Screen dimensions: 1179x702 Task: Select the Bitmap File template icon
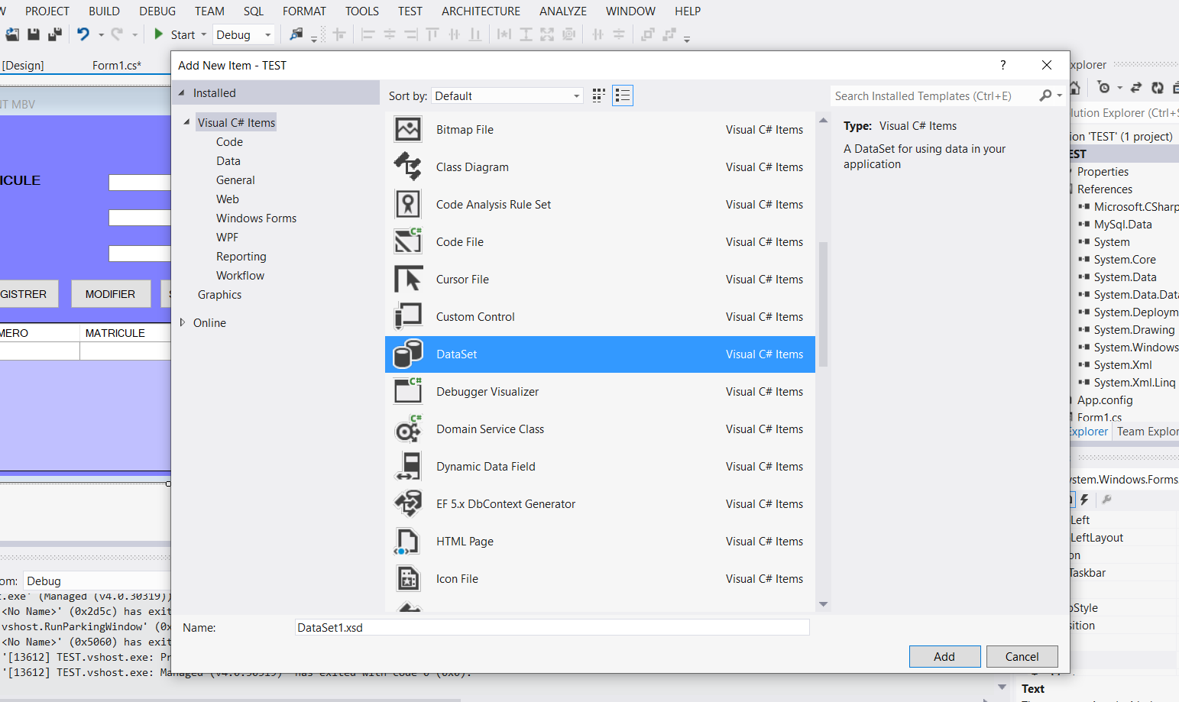(408, 129)
